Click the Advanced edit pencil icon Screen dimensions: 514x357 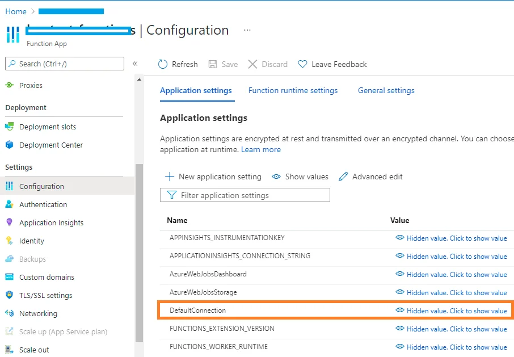tap(343, 177)
